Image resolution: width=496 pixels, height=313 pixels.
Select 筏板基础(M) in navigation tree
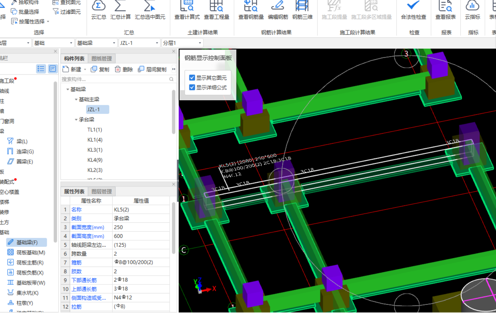coord(26,252)
